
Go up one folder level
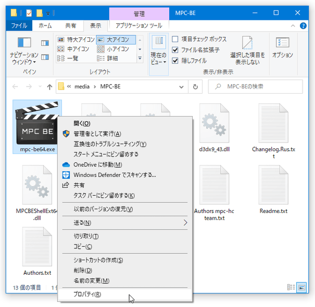point(49,87)
